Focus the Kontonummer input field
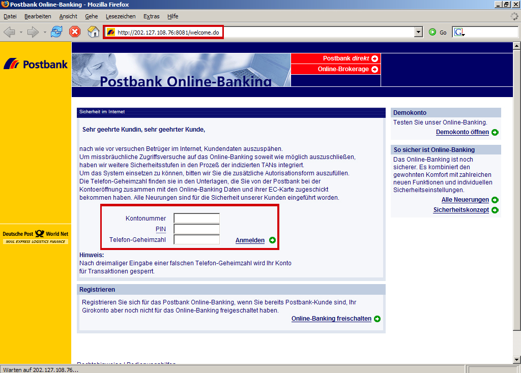Image resolution: width=521 pixels, height=373 pixels. click(197, 218)
